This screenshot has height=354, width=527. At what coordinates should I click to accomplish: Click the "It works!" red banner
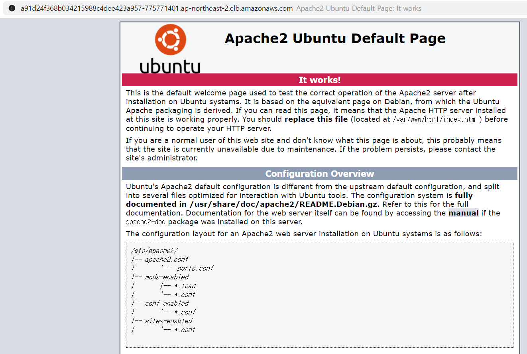coord(319,80)
